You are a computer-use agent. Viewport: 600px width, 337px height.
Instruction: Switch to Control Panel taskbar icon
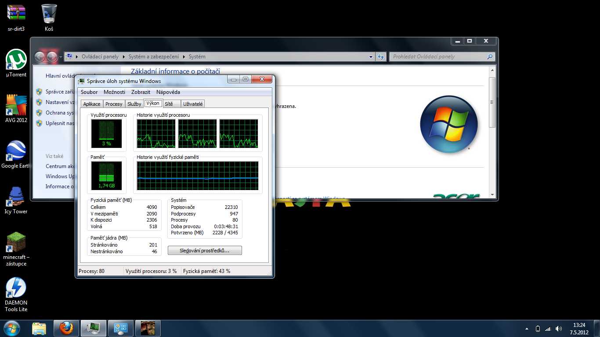pos(121,328)
